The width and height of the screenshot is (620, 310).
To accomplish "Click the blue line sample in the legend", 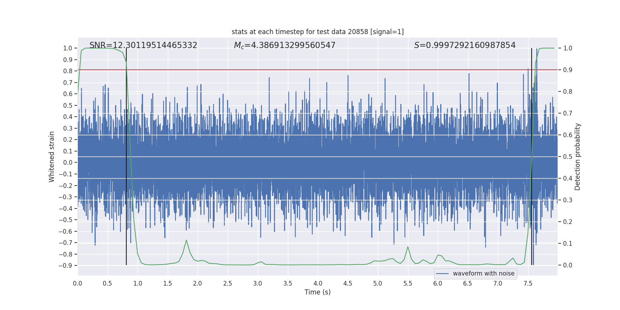I will [x=443, y=274].
